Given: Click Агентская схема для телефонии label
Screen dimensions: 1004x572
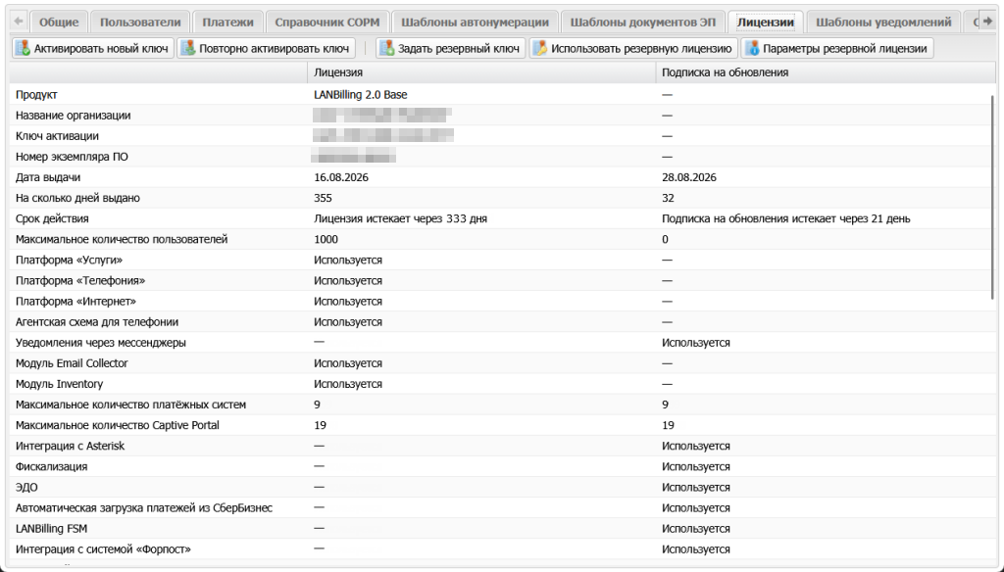Looking at the screenshot, I should click(x=97, y=322).
